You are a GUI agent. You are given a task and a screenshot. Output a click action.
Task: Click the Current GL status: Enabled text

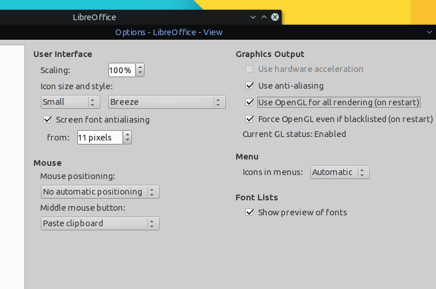(294, 134)
